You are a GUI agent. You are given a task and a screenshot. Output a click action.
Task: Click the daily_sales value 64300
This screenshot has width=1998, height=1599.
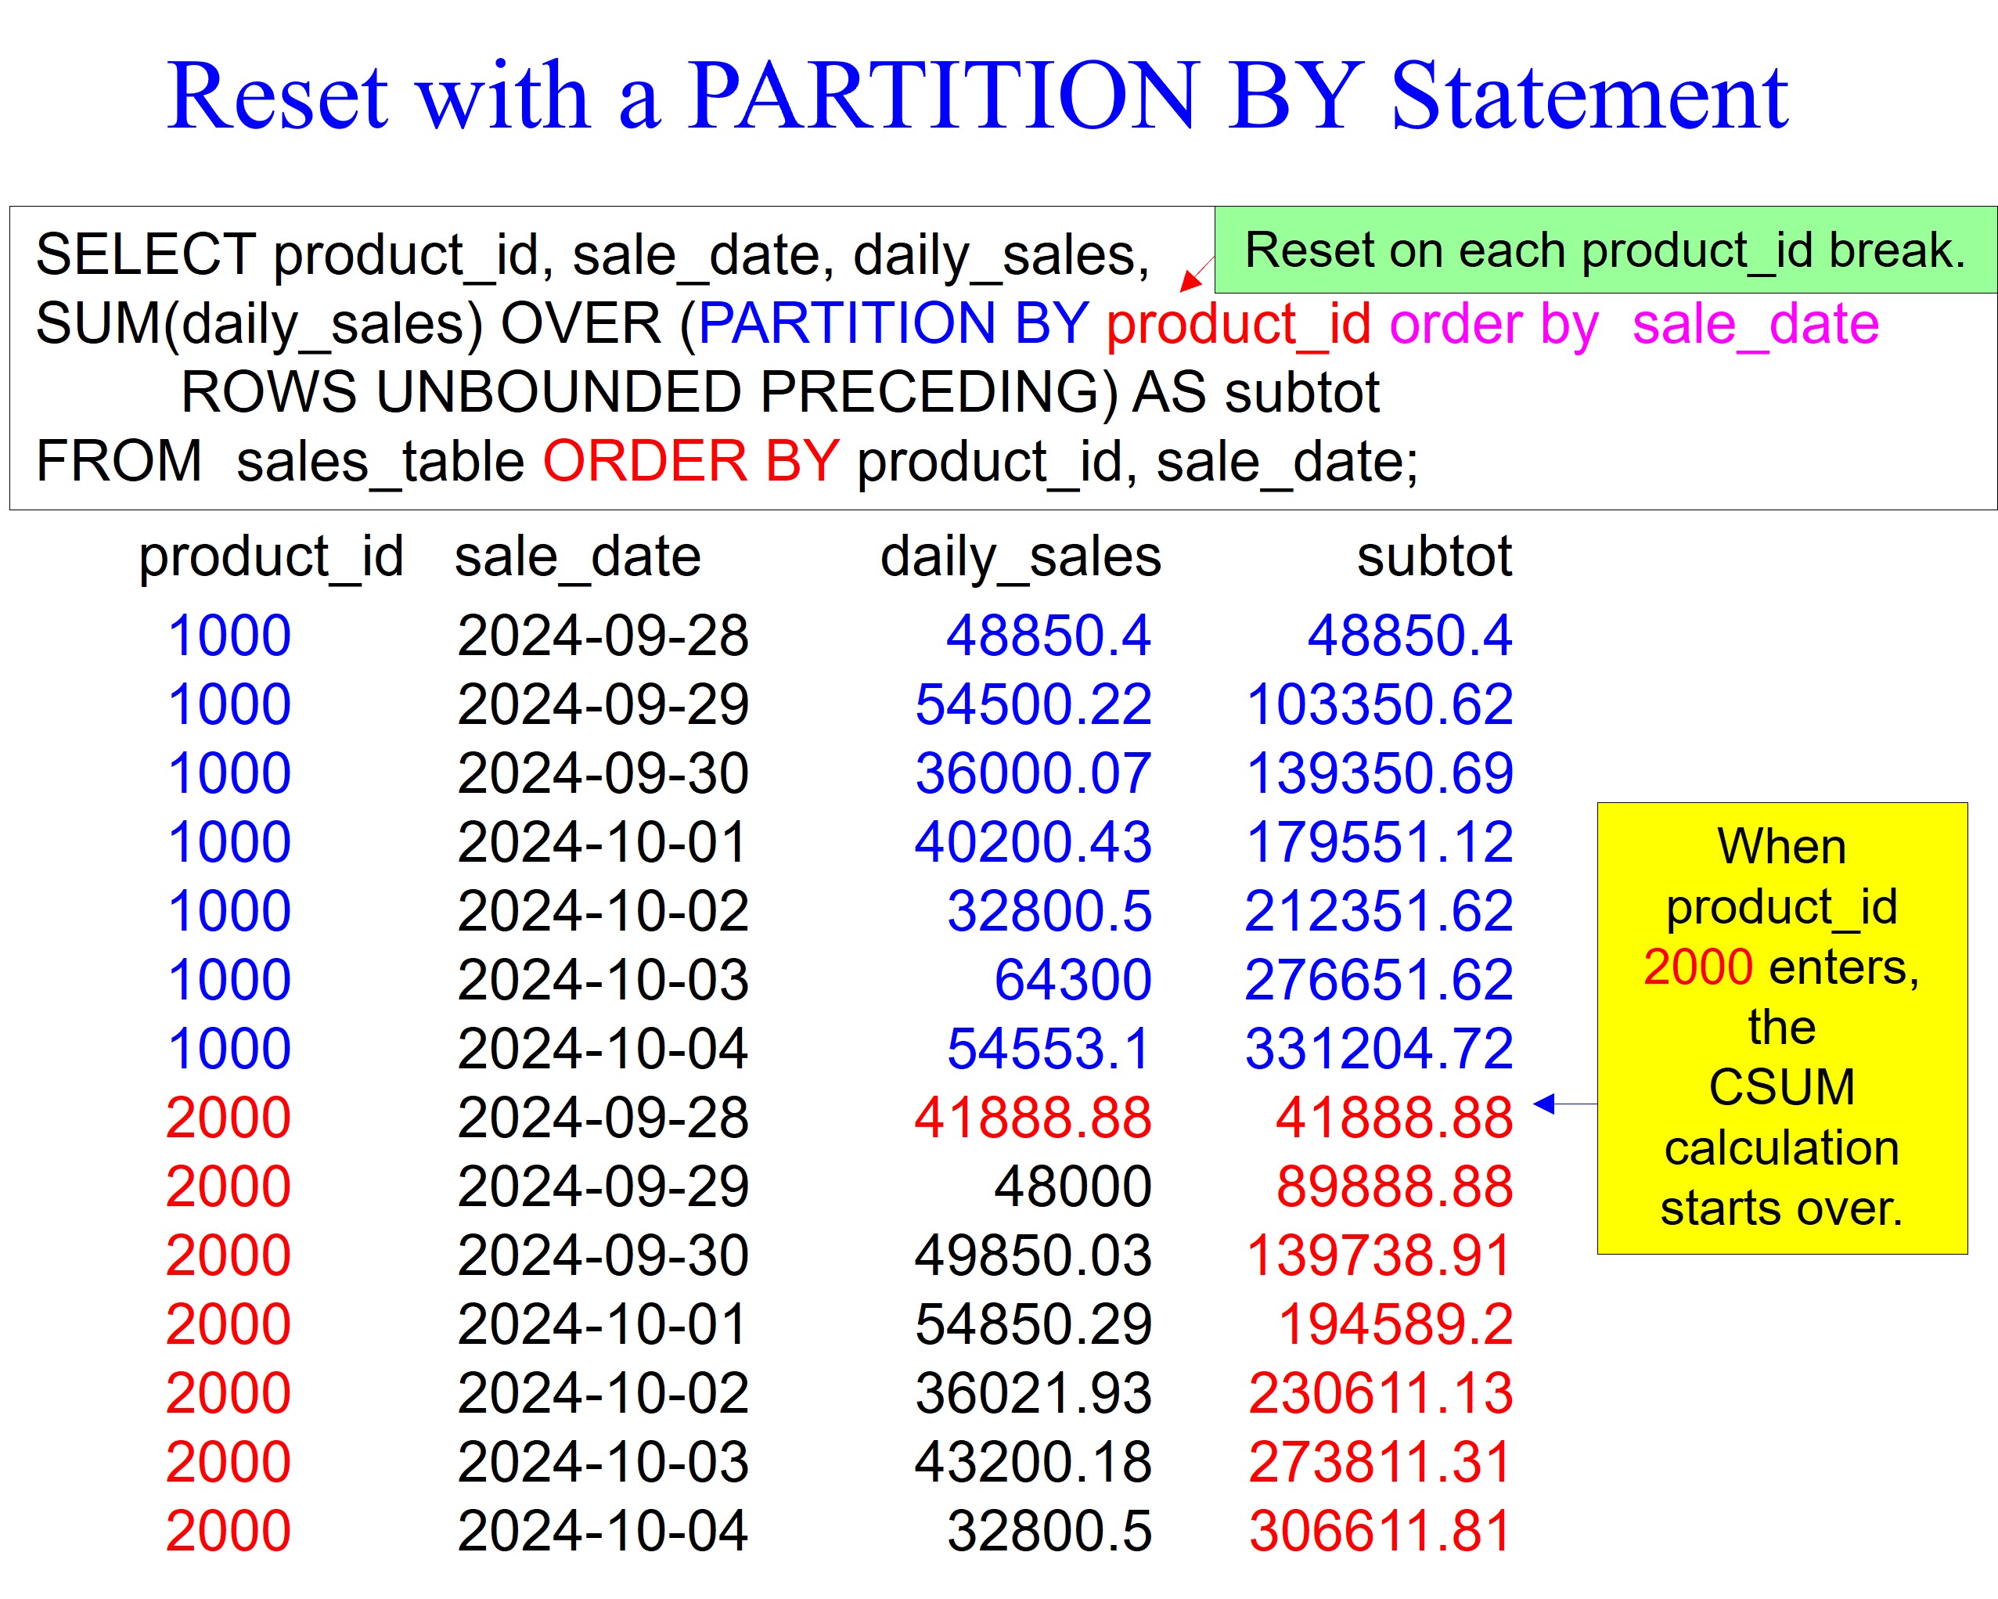pyautogui.click(x=1072, y=980)
